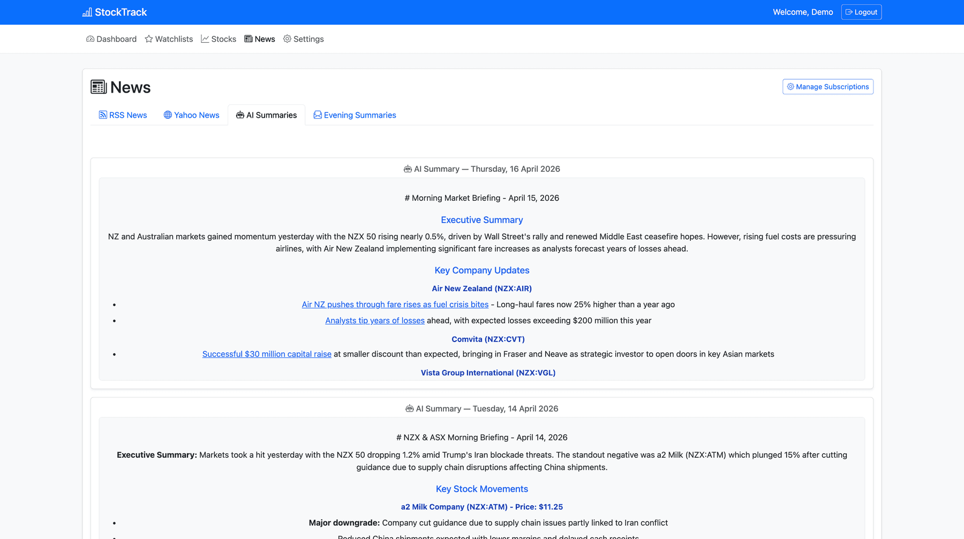The width and height of the screenshot is (964, 539).
Task: Click the RSS feed icon
Action: click(x=103, y=115)
